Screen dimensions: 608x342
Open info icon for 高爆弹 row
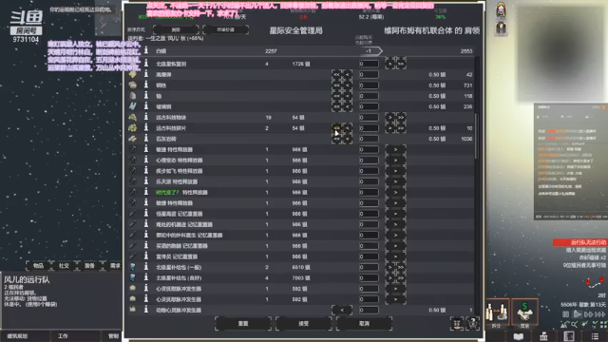pyautogui.click(x=146, y=74)
